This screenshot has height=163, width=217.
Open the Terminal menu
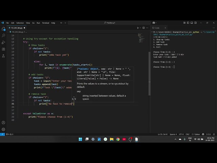(x=46, y=23)
